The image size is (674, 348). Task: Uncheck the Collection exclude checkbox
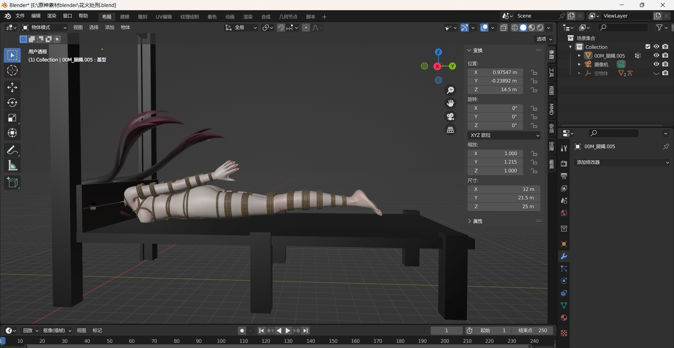648,47
